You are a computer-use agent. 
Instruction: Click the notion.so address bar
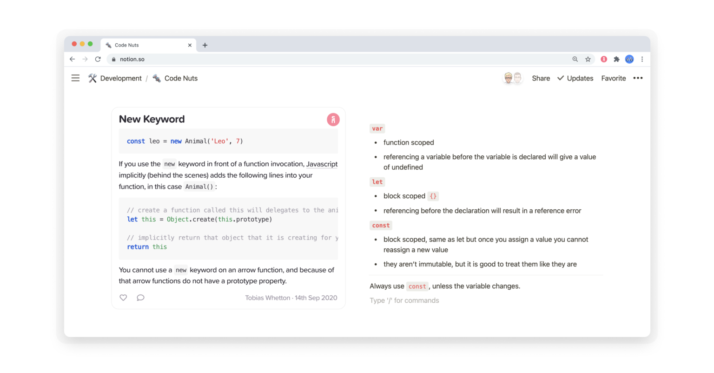(325, 59)
